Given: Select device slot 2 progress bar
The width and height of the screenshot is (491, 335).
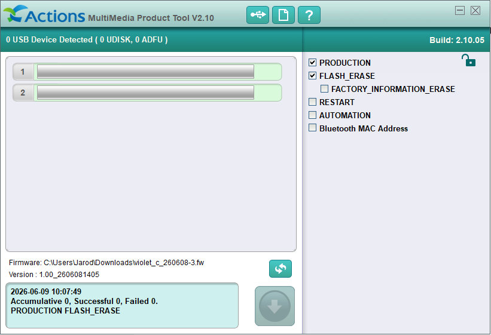Looking at the screenshot, I should (x=145, y=93).
